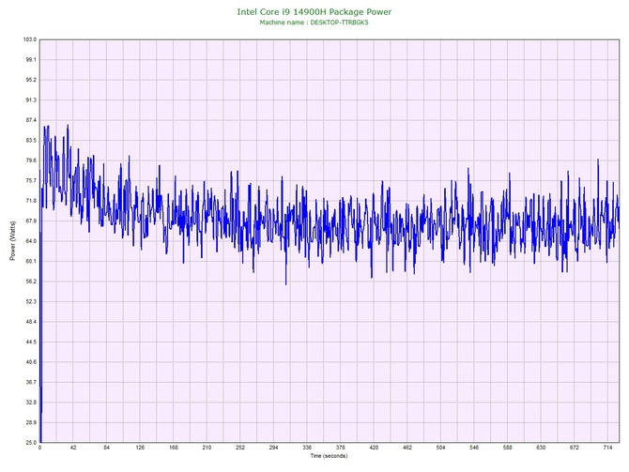This screenshot has width=629, height=472.
Task: Select the 71.8 y-axis value
Action: [31, 201]
